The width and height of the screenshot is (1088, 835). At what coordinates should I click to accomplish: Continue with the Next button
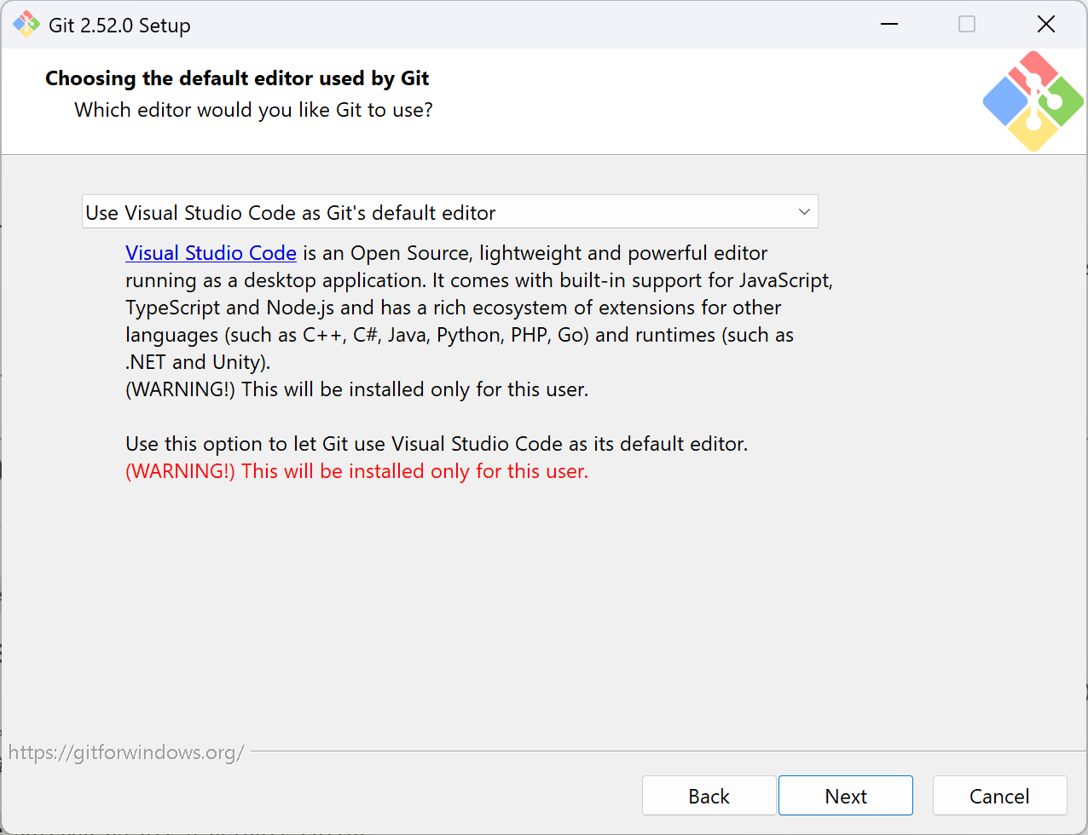(846, 796)
